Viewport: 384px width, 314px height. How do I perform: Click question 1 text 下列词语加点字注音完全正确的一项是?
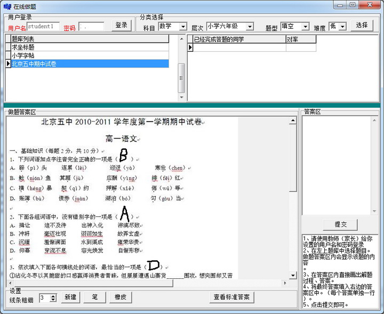point(65,159)
